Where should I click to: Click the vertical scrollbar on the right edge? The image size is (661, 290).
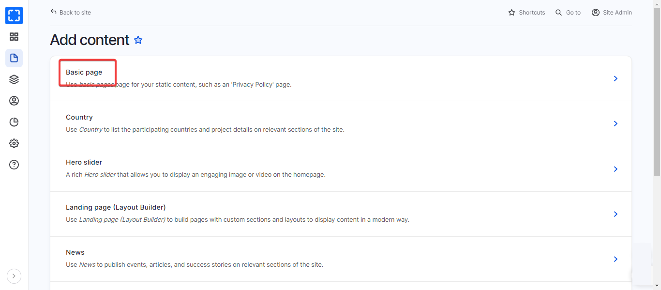[x=657, y=145]
